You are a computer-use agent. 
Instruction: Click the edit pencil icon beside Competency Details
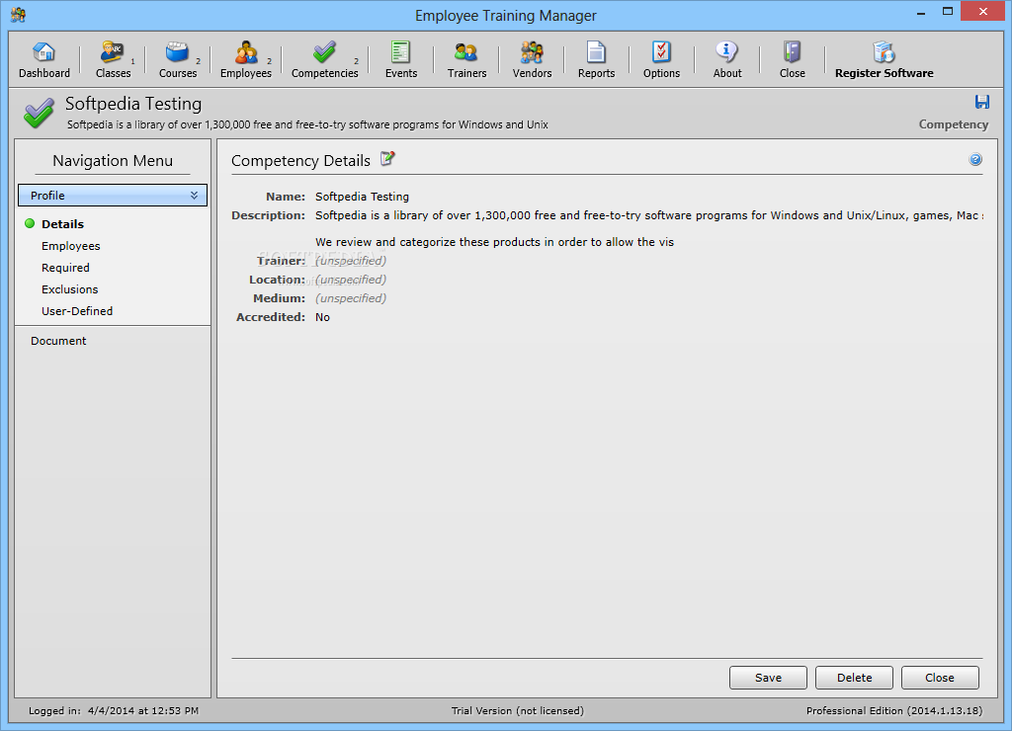pos(387,158)
